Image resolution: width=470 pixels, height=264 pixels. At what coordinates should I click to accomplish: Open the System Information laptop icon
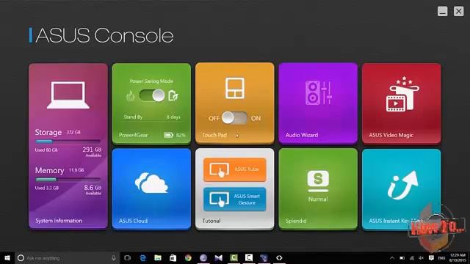tap(68, 95)
